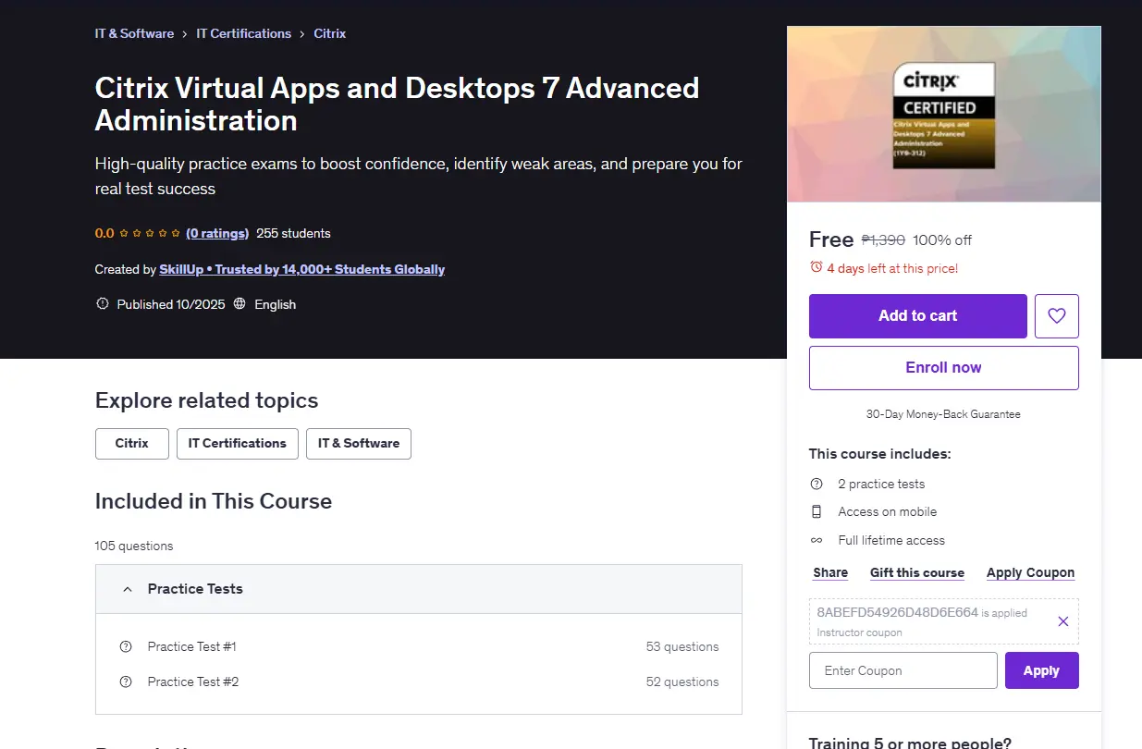Collapse the Practice Tests section chevron
This screenshot has height=749, width=1142.
tap(127, 589)
